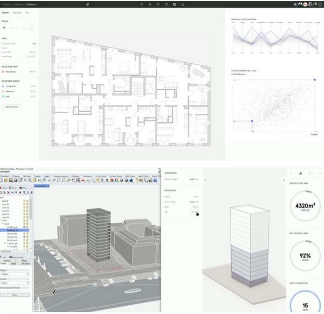Click the location pin icon in top bar
This screenshot has width=324, height=314.
(x=142, y=4)
